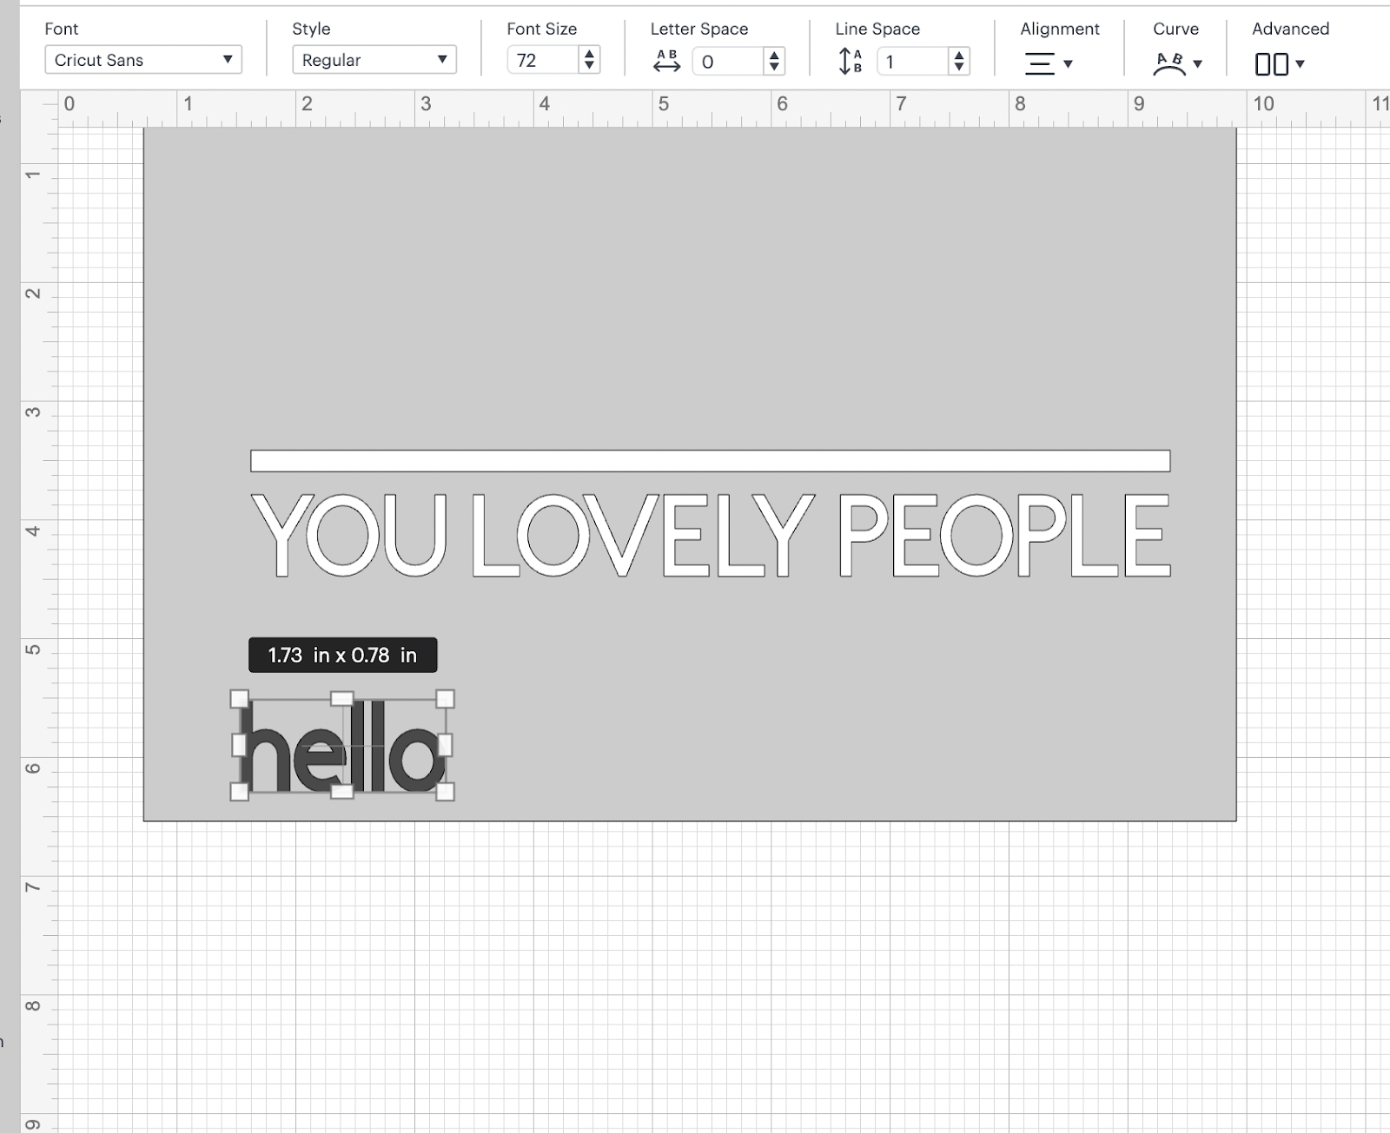Image resolution: width=1390 pixels, height=1133 pixels.
Task: Increase letter spacing with the up arrow
Action: pyautogui.click(x=774, y=54)
